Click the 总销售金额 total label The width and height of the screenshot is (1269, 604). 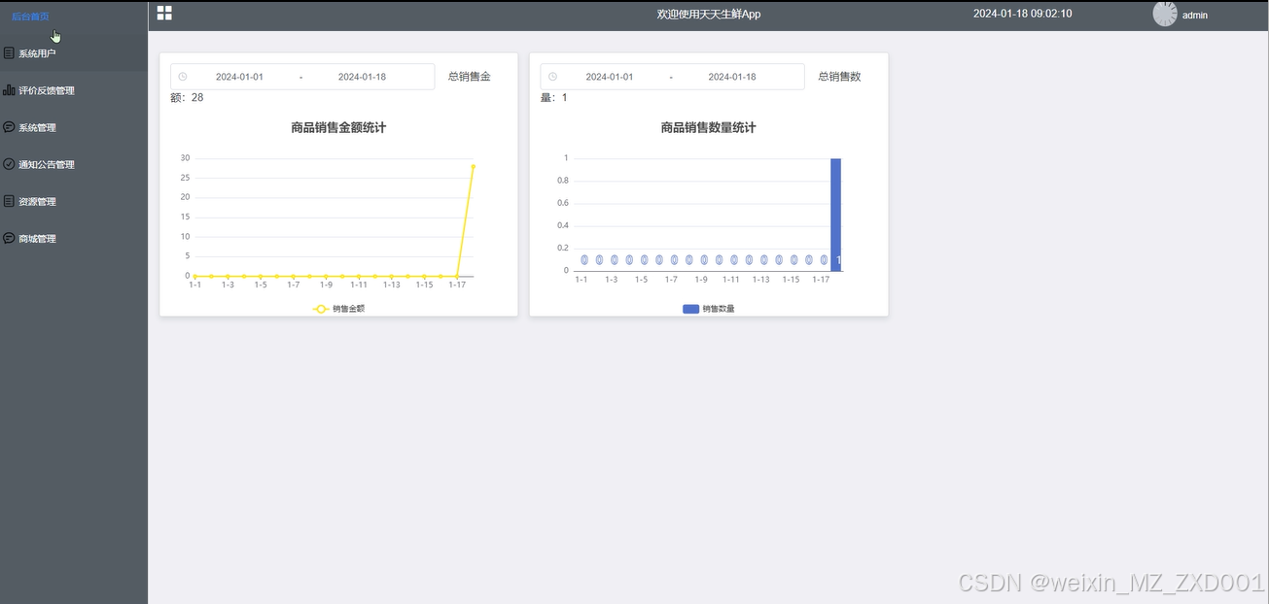469,77
